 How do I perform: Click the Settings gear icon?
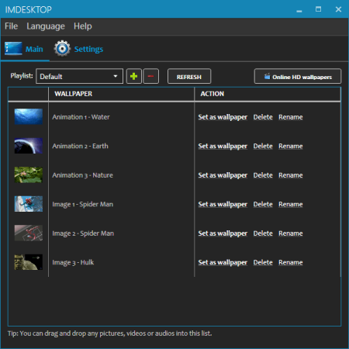click(x=62, y=48)
